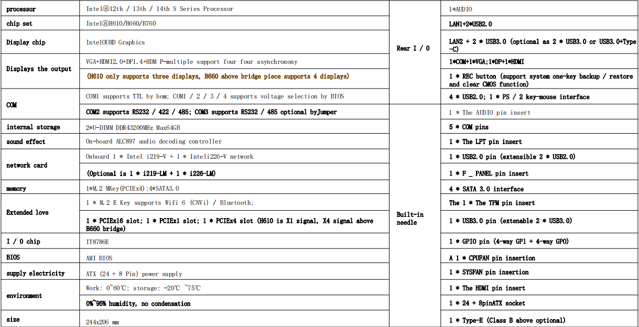This screenshot has width=639, height=327.
Task: Click the 'BIOS' row label
Action: pos(13,257)
